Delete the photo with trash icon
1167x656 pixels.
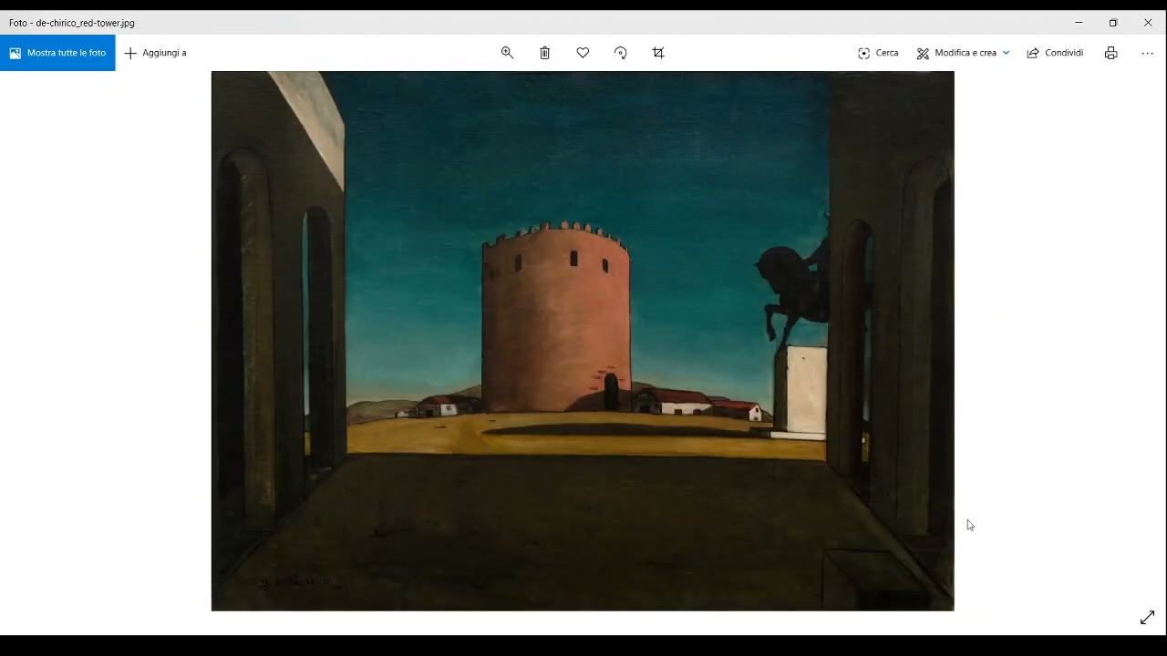click(544, 53)
